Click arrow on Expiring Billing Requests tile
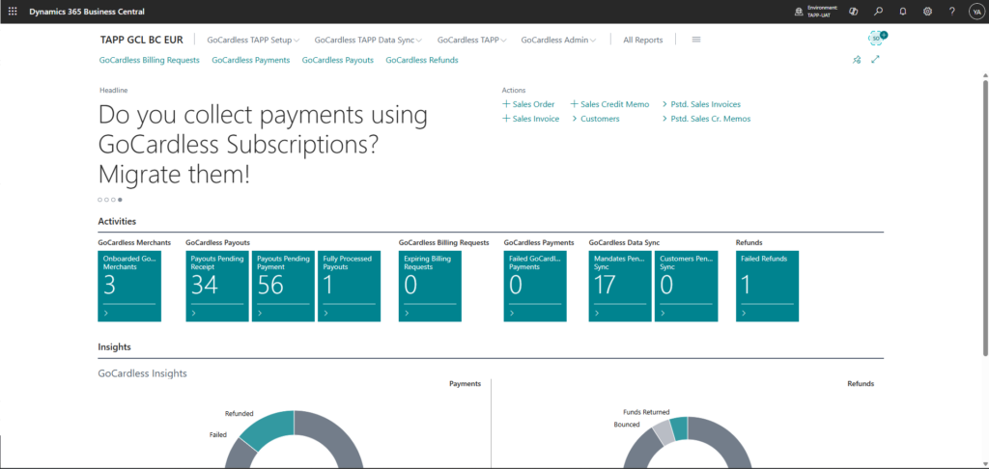989x469 pixels. [x=407, y=314]
